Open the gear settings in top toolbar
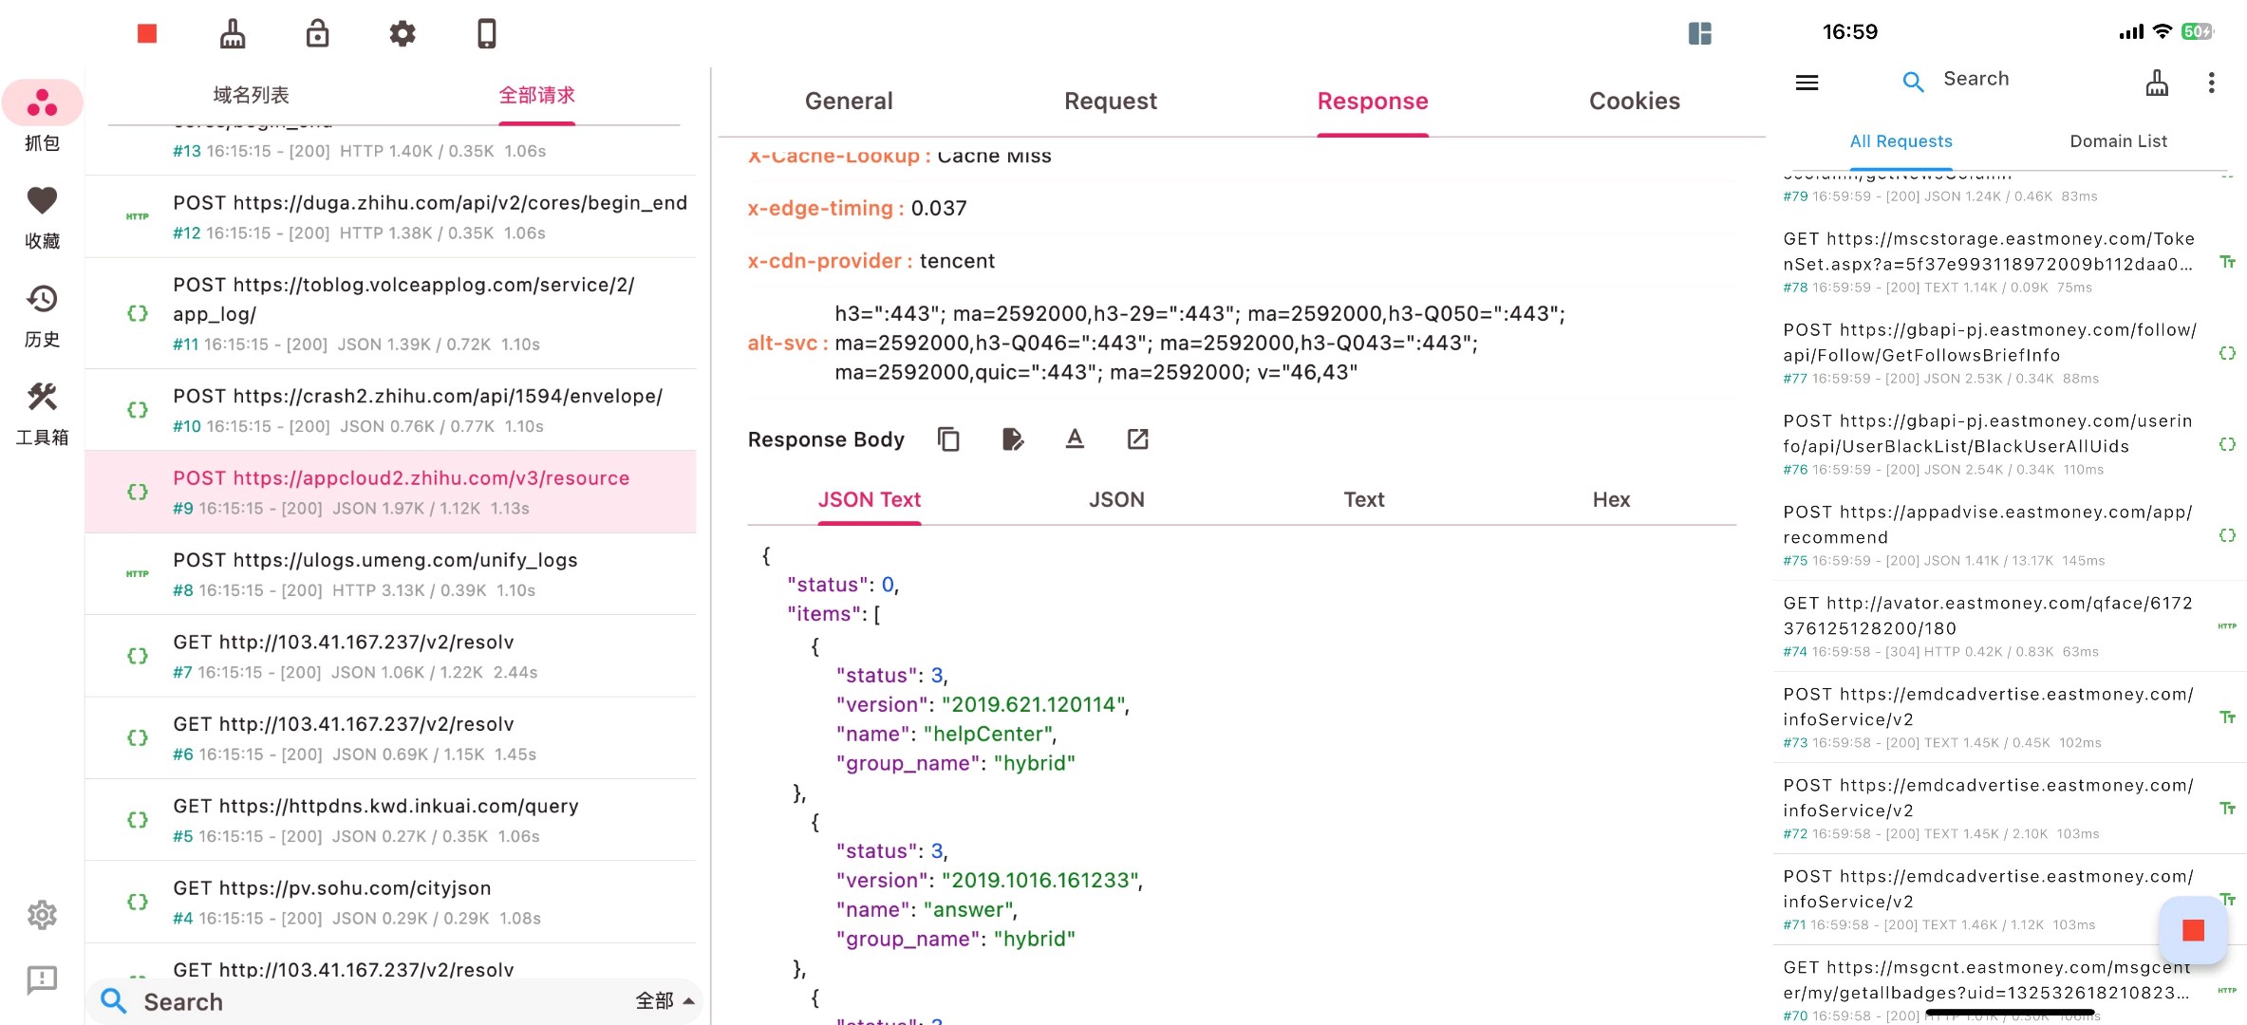This screenshot has width=2247, height=1025. 403,34
